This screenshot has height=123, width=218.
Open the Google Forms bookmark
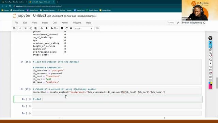pos(32,10)
